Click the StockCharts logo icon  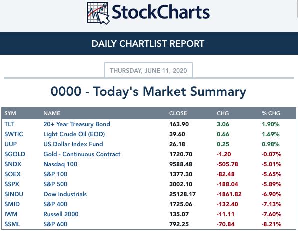pyautogui.click(x=98, y=13)
